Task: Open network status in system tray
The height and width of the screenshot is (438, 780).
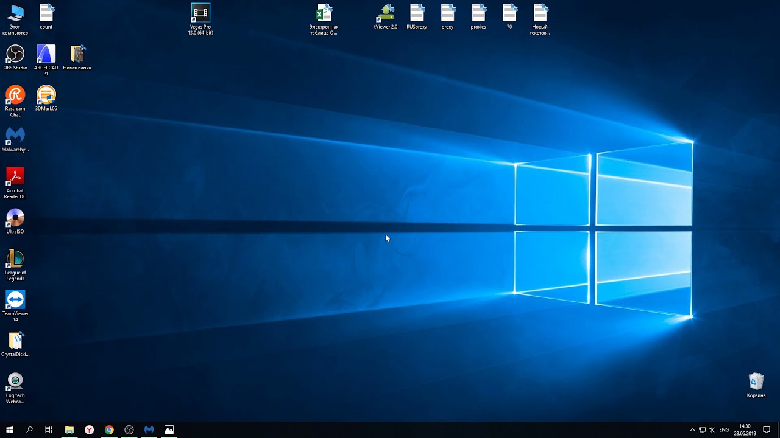Action: point(702,429)
